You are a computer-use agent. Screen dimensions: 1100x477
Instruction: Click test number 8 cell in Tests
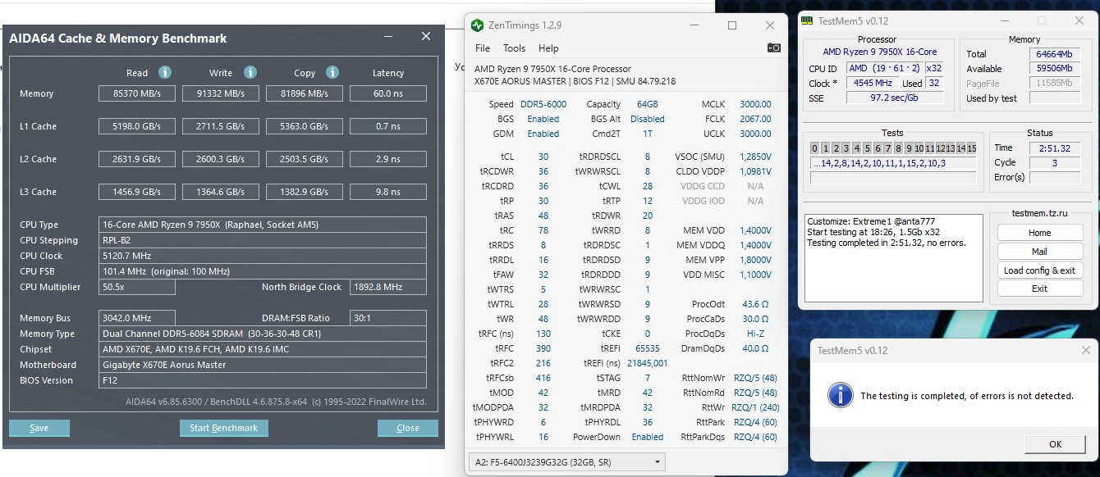point(897,148)
